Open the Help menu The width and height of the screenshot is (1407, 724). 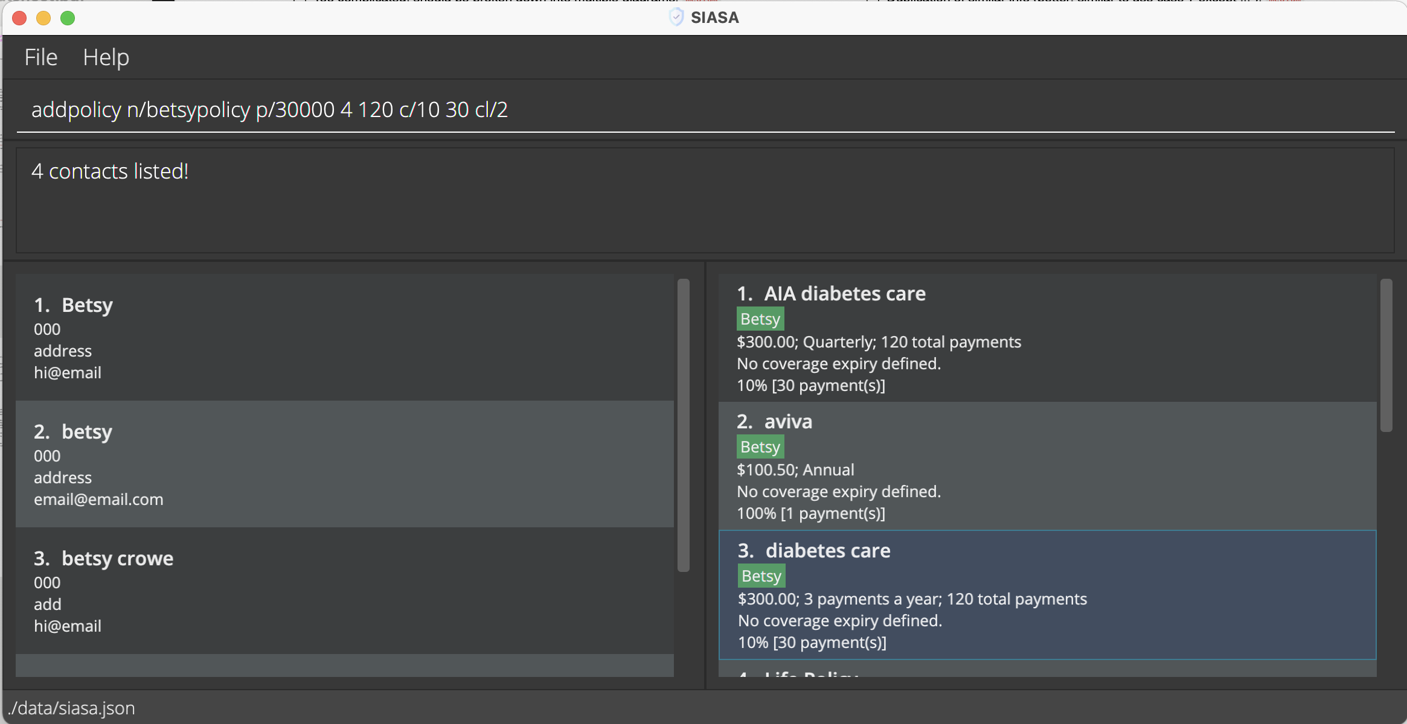(x=106, y=57)
